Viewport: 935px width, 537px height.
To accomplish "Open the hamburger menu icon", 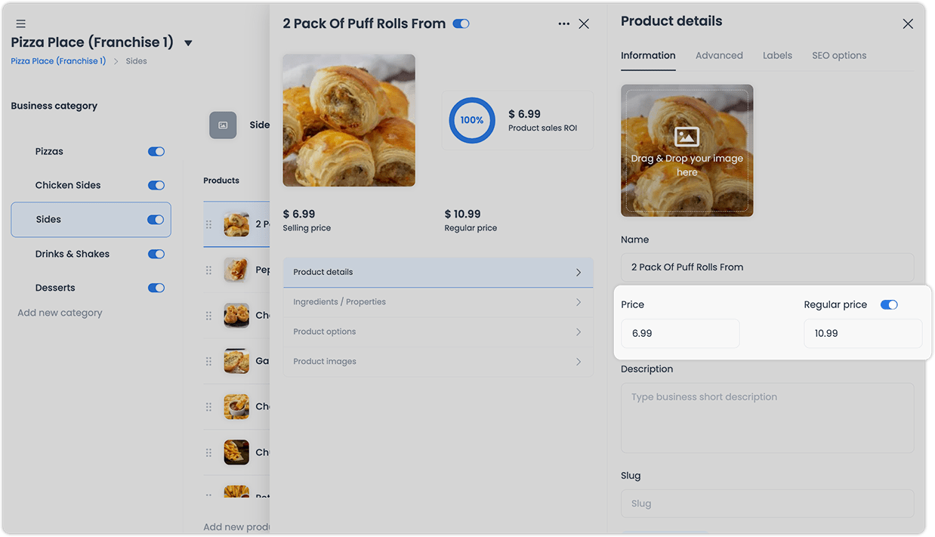I will tap(21, 24).
